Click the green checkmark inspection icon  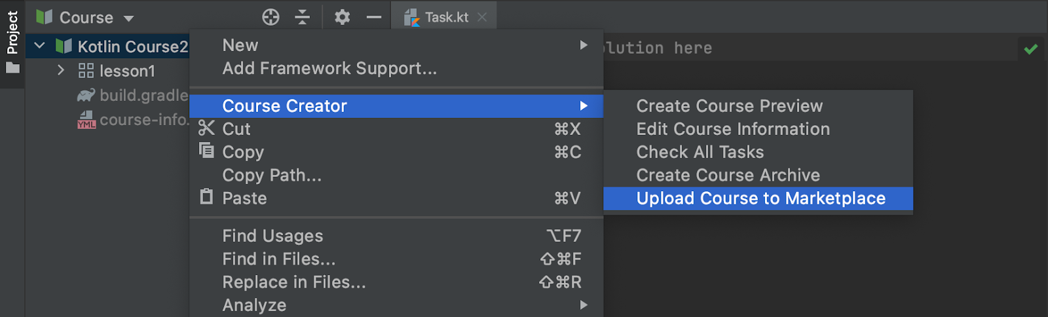(1030, 49)
